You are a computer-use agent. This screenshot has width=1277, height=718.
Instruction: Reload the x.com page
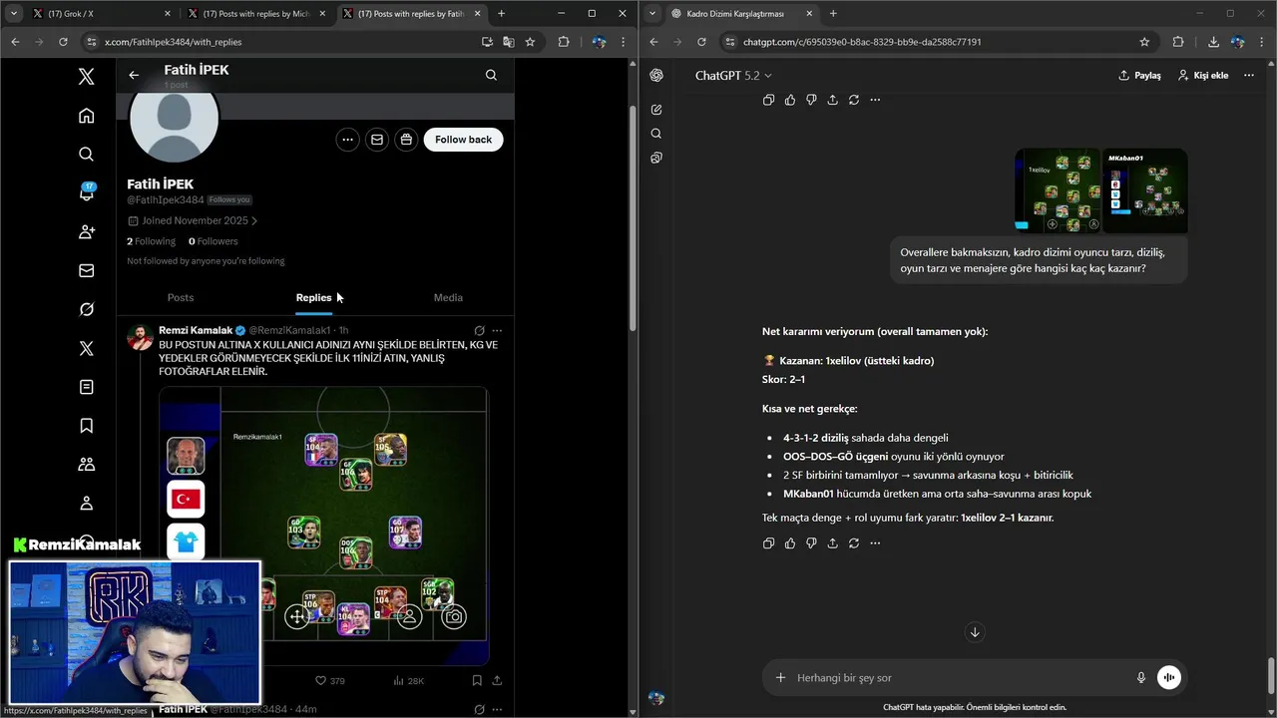point(63,42)
